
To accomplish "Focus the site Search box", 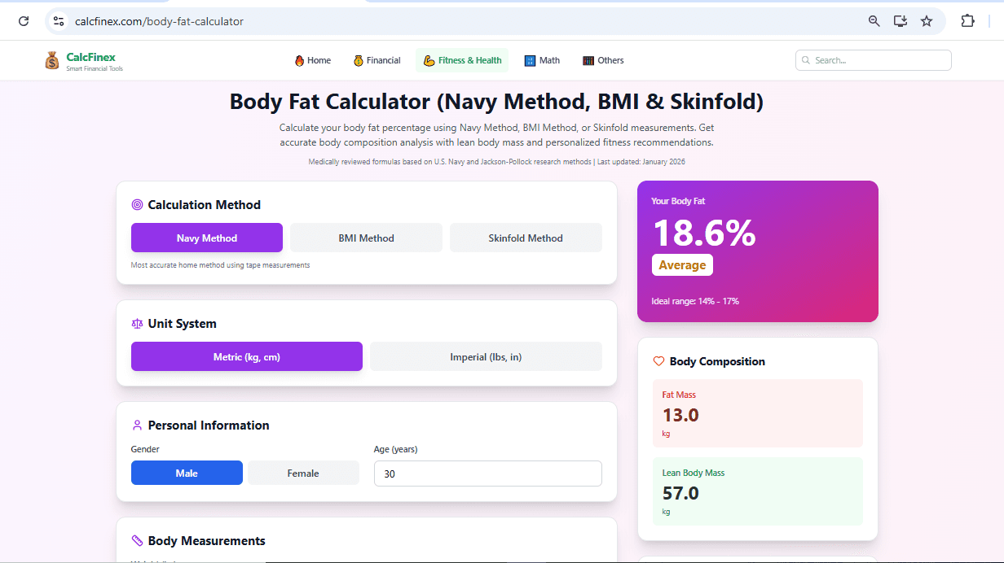I will coord(874,60).
